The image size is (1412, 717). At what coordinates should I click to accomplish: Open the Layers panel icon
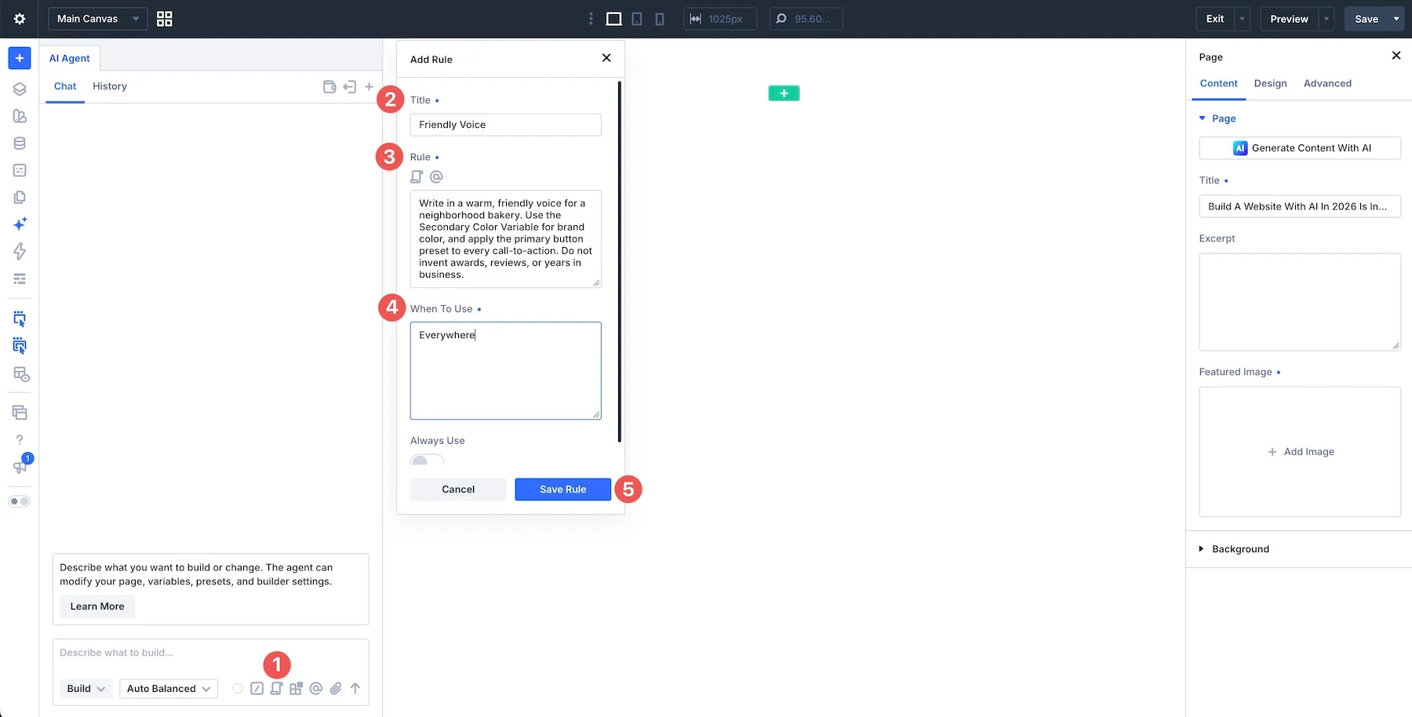[x=20, y=89]
